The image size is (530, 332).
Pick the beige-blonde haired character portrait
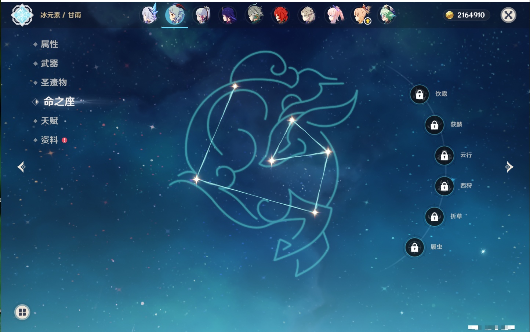click(x=308, y=15)
